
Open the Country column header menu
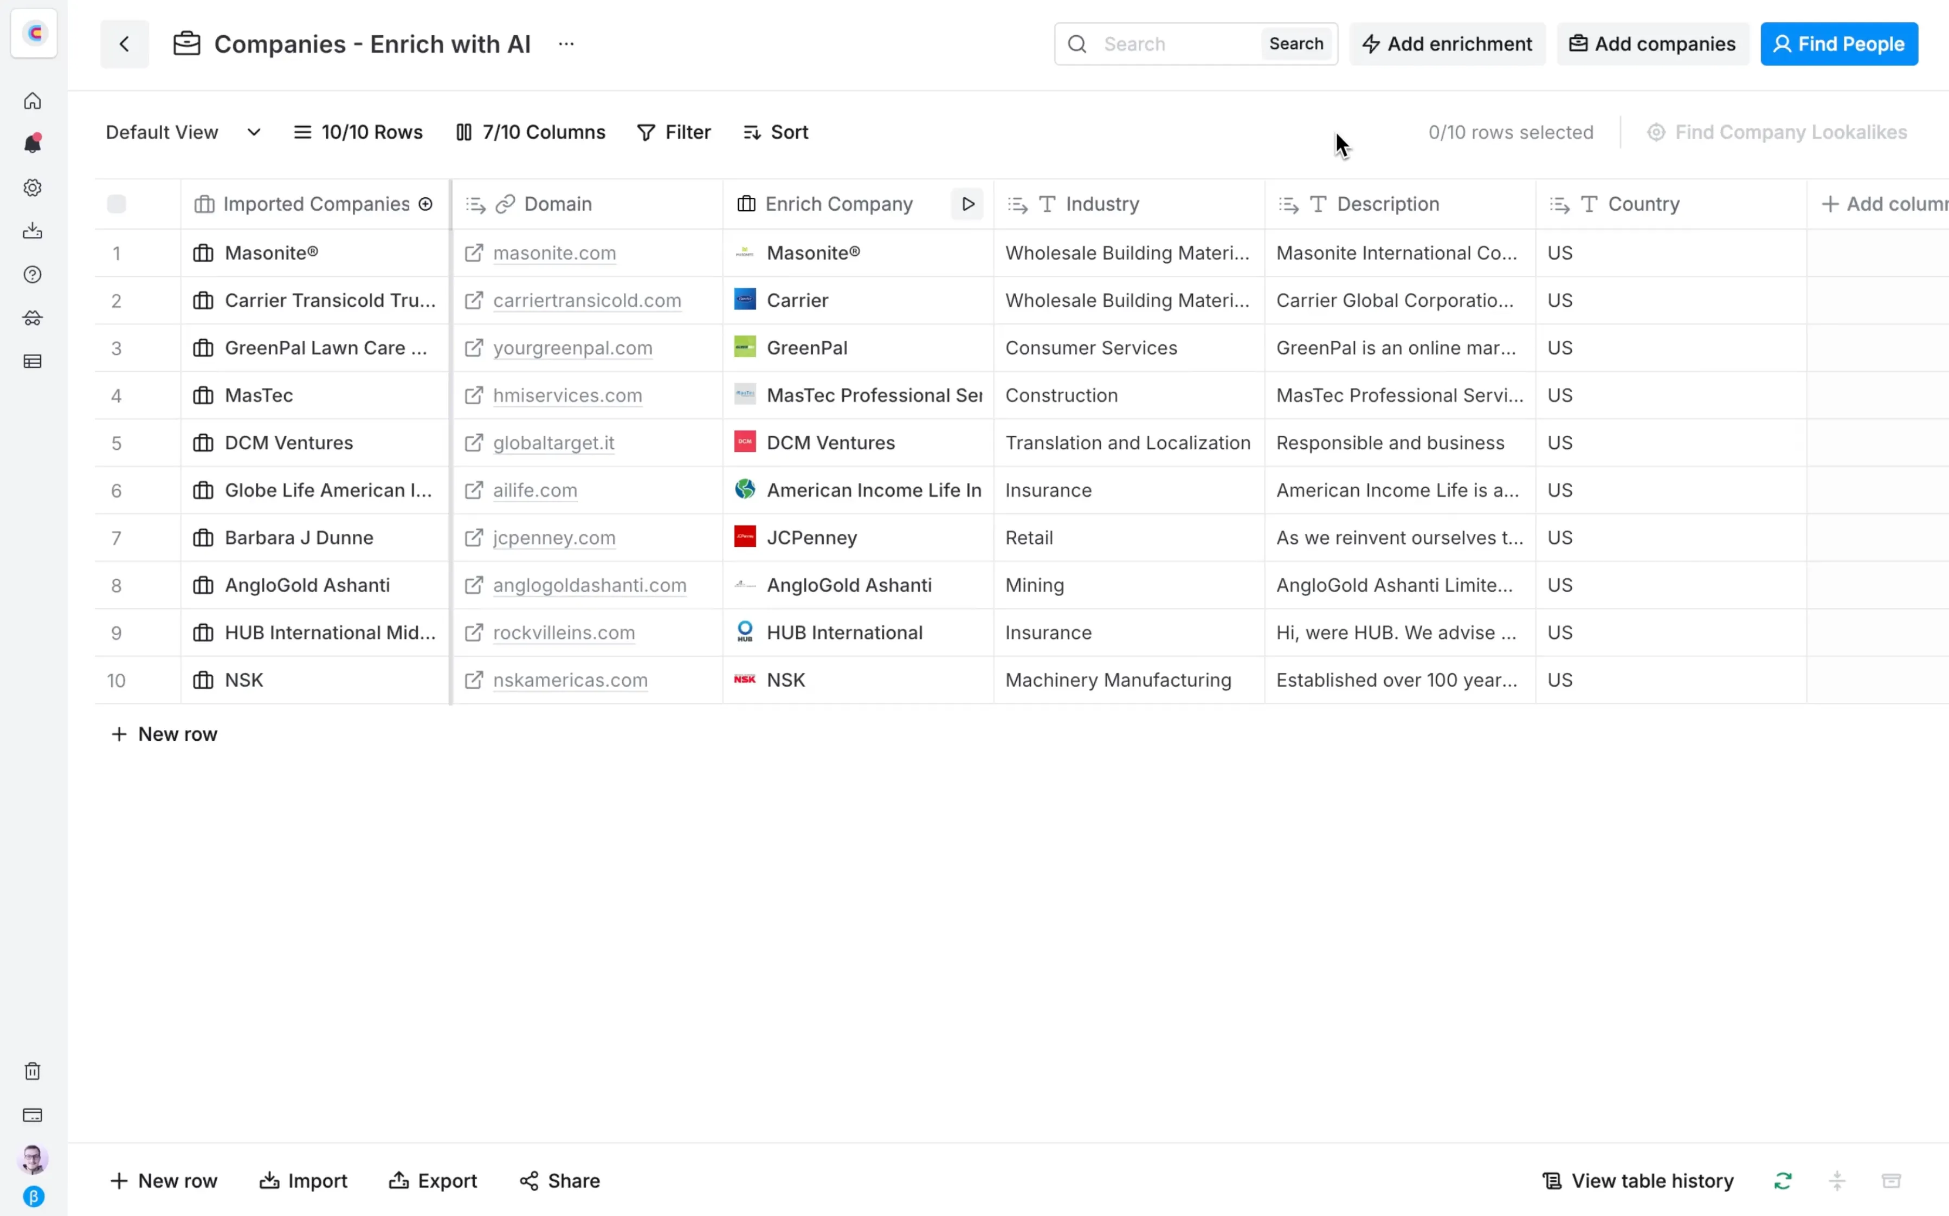(1672, 204)
